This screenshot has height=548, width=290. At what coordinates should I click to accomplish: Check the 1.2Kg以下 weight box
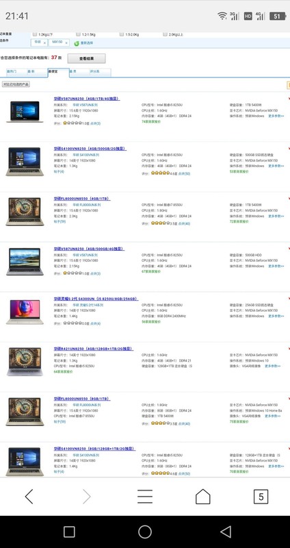[x=35, y=34]
